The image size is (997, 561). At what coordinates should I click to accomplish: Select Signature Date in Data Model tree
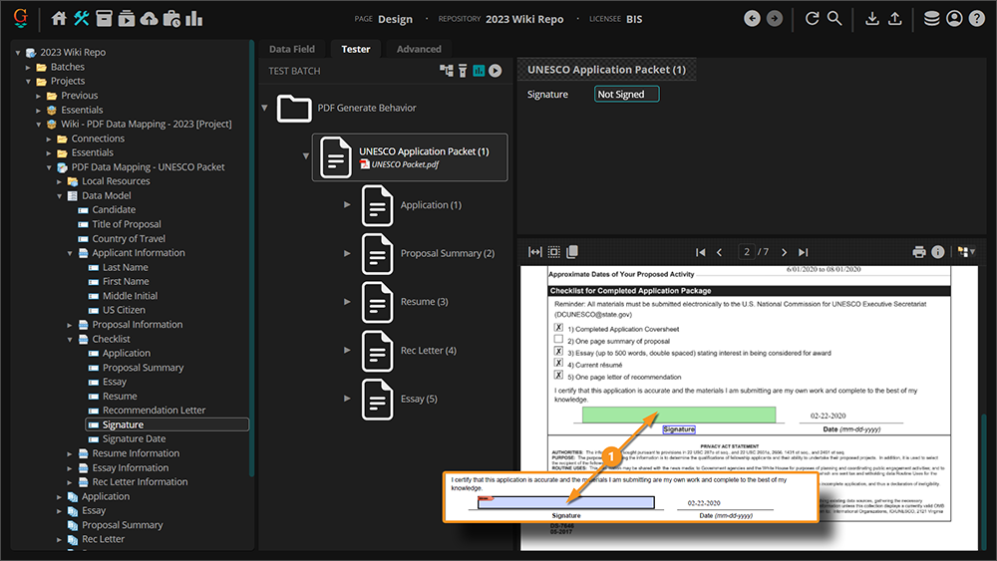point(134,438)
